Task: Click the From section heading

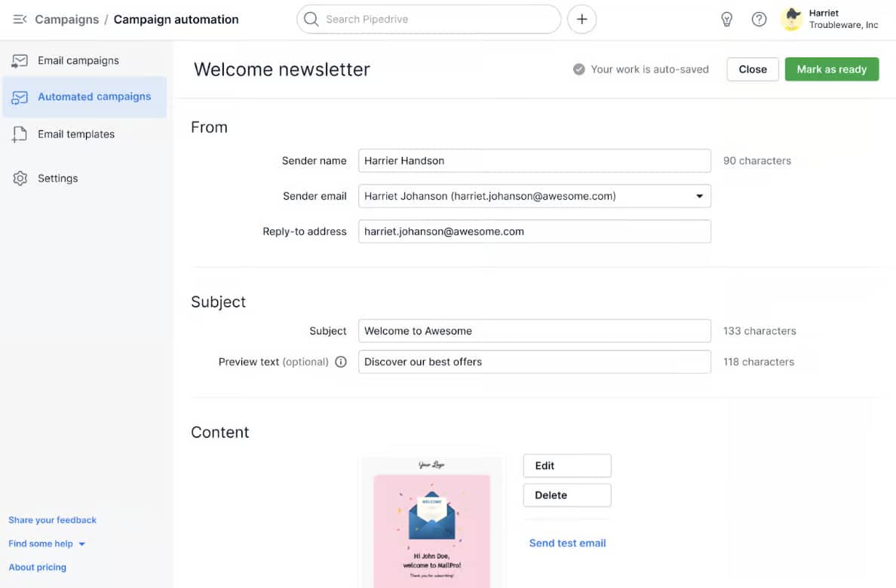Action: tap(209, 127)
